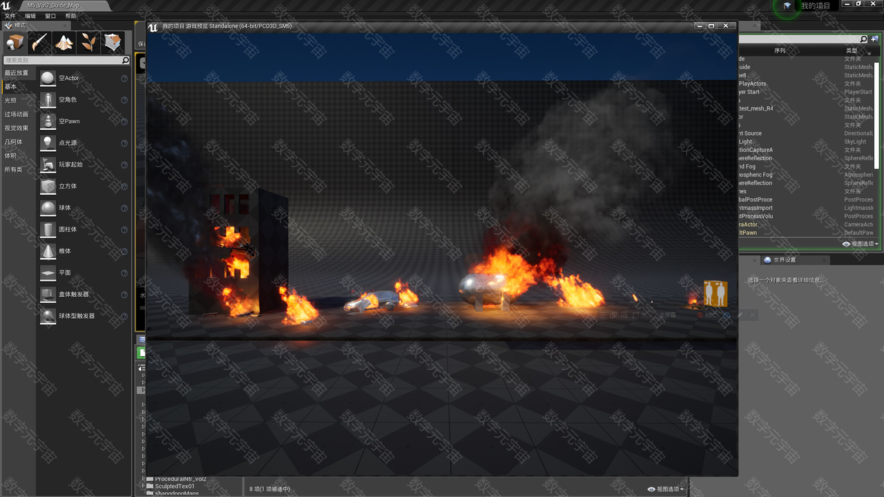Open 视图选项 dropdown in Content Browser
This screenshot has height=497, width=884.
666,489
